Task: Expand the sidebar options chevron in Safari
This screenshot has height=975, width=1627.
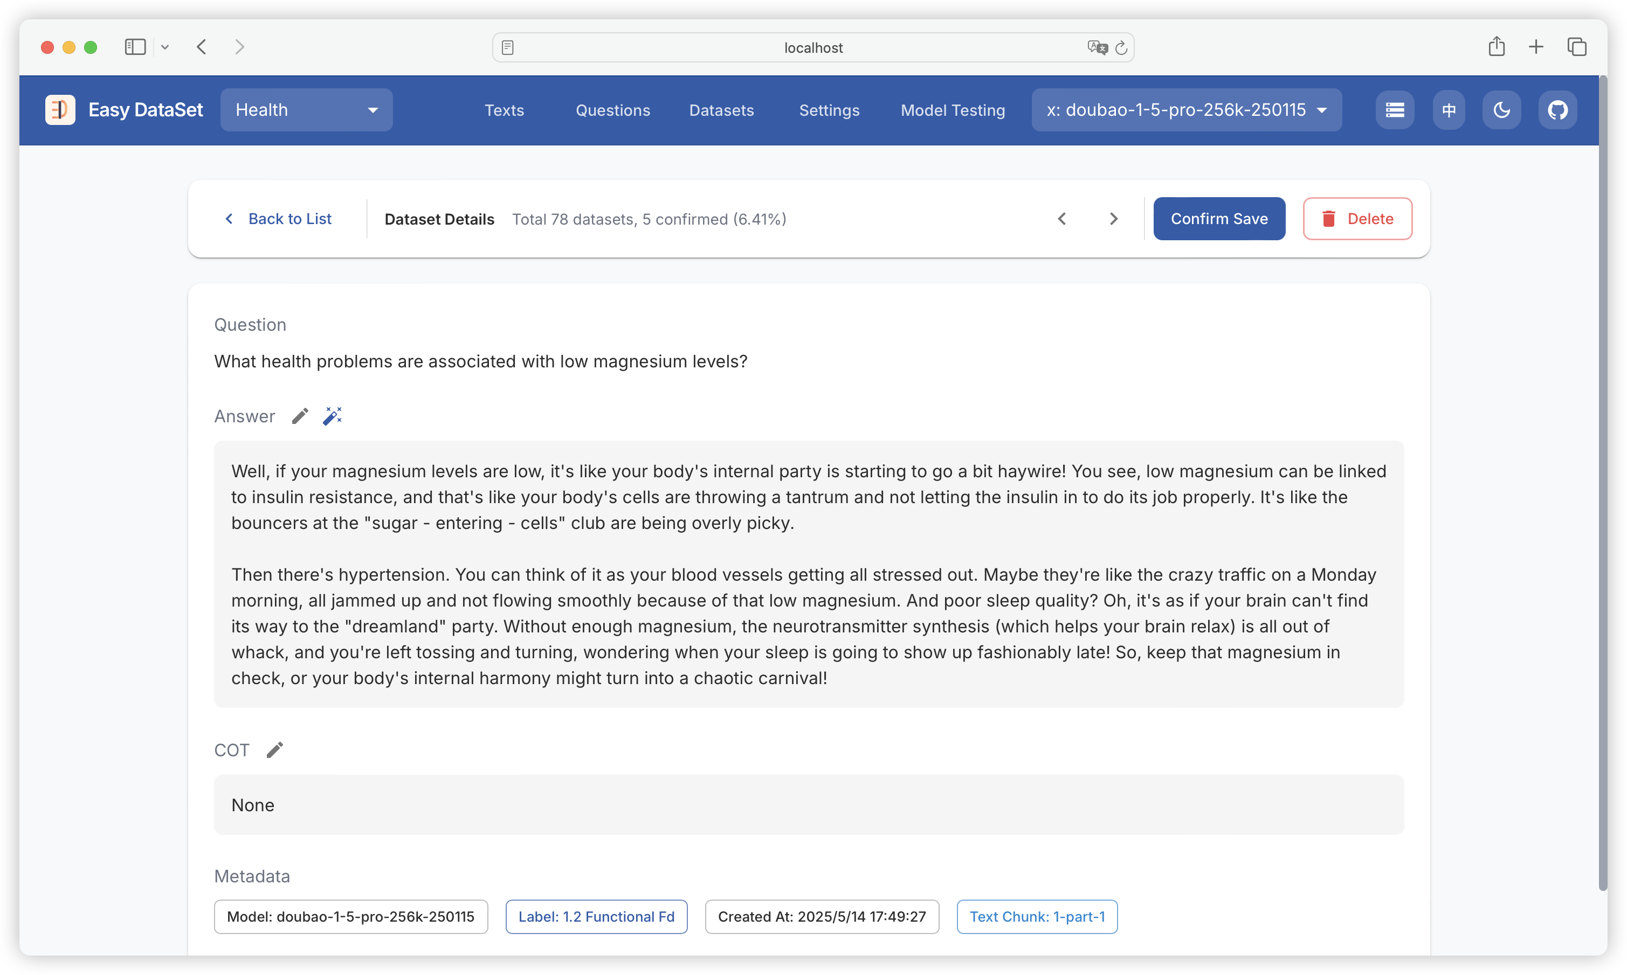Action: 165,47
